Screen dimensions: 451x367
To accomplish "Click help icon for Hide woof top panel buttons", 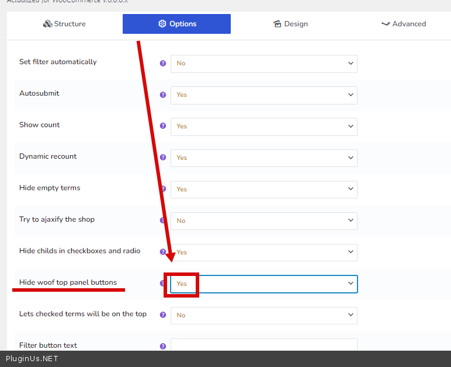I will click(162, 284).
